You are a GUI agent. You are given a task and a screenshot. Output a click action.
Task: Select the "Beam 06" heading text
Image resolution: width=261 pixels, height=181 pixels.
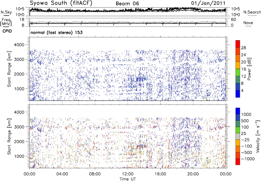127,4
